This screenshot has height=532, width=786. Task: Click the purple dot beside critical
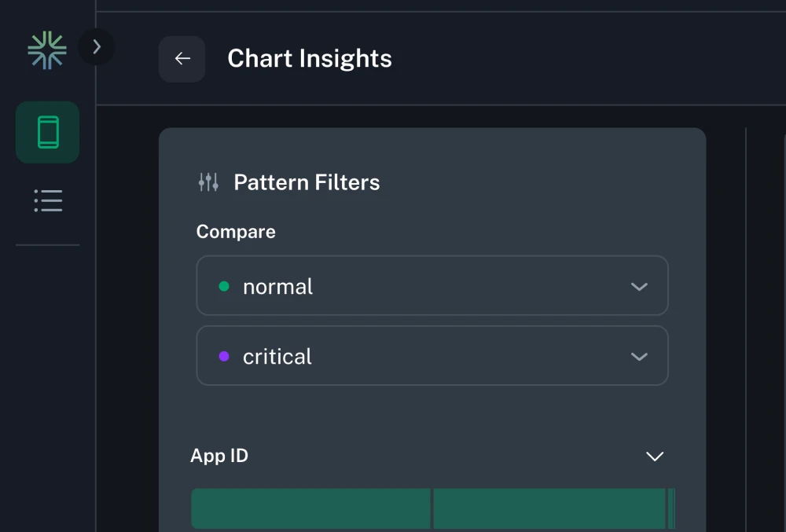pos(224,355)
